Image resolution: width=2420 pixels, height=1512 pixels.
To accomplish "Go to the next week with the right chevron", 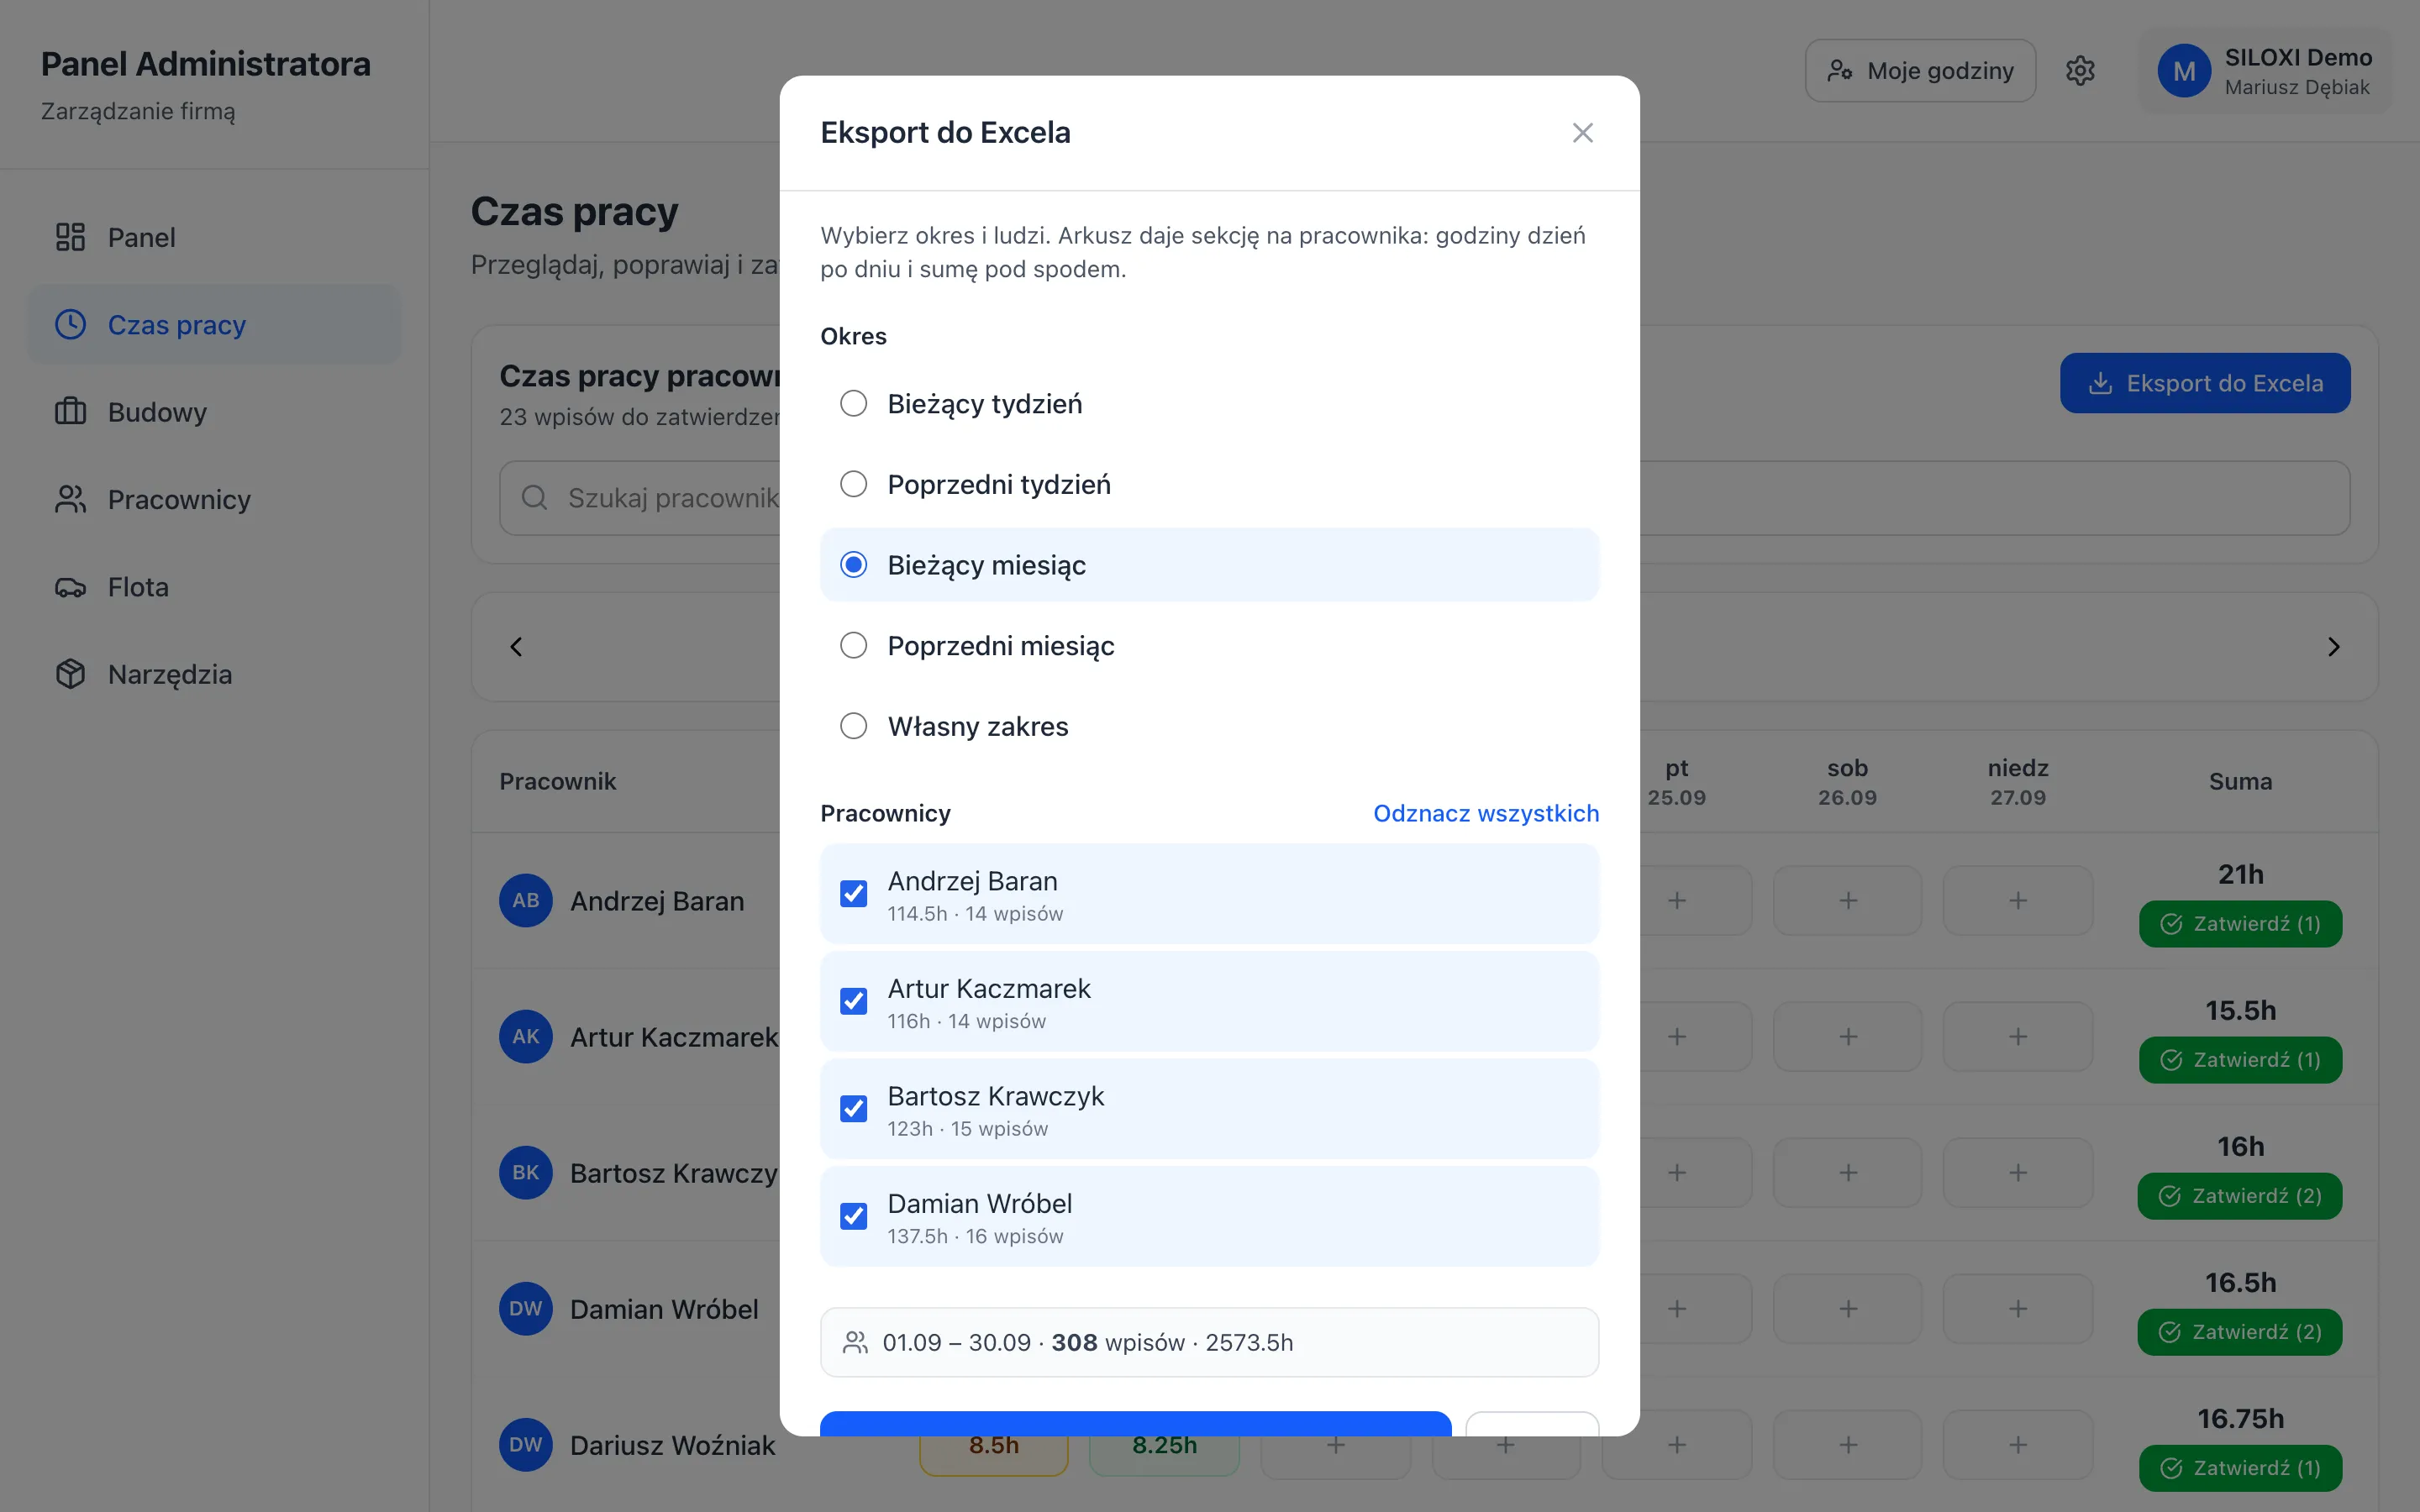I will click(2333, 647).
